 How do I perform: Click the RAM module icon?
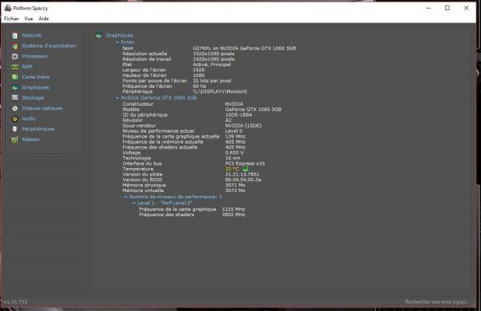pyautogui.click(x=15, y=67)
